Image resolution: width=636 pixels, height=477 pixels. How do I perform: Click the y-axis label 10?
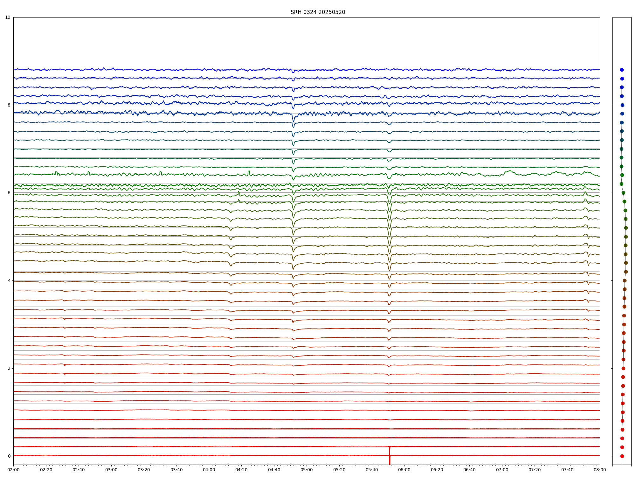point(8,17)
